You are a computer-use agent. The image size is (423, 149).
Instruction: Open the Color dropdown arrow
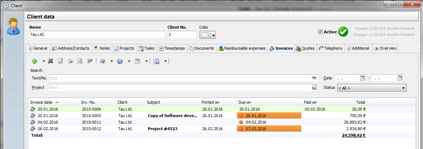[x=213, y=35]
